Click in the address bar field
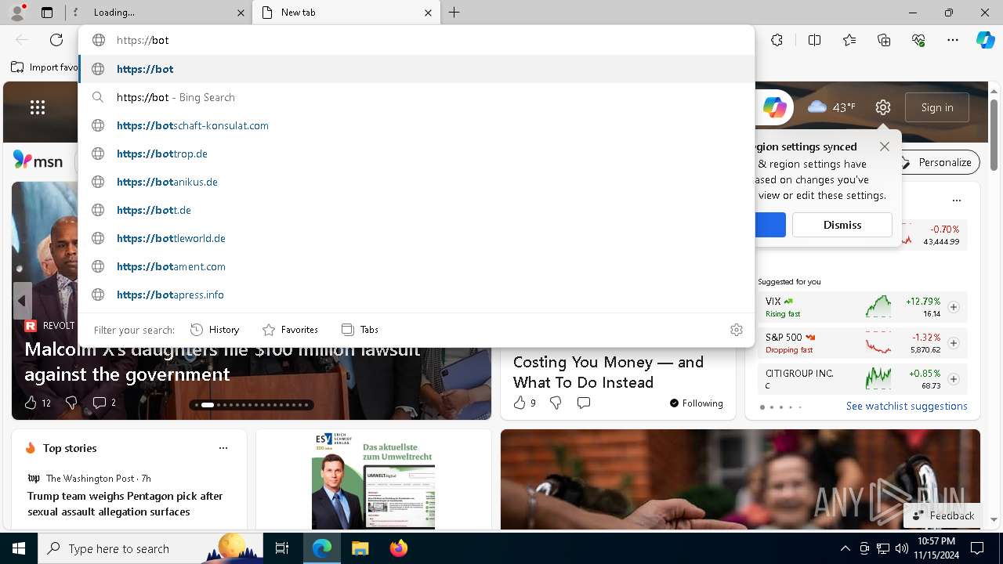 [415, 40]
